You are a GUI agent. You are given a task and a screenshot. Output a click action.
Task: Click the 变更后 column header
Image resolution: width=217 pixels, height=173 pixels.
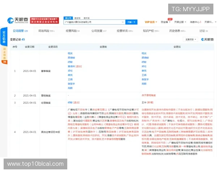coord(177,47)
